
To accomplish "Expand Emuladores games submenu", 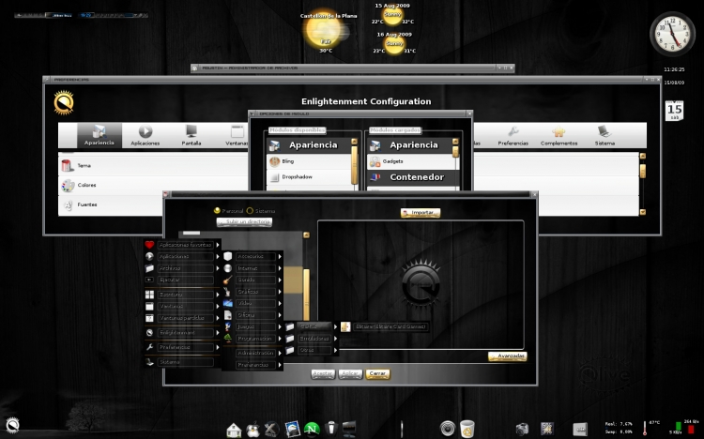I will [x=312, y=339].
